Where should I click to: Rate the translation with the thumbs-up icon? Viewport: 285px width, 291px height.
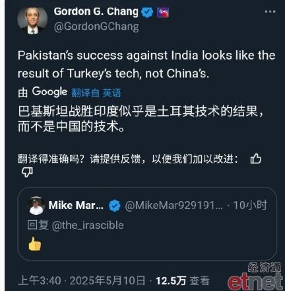click(256, 159)
